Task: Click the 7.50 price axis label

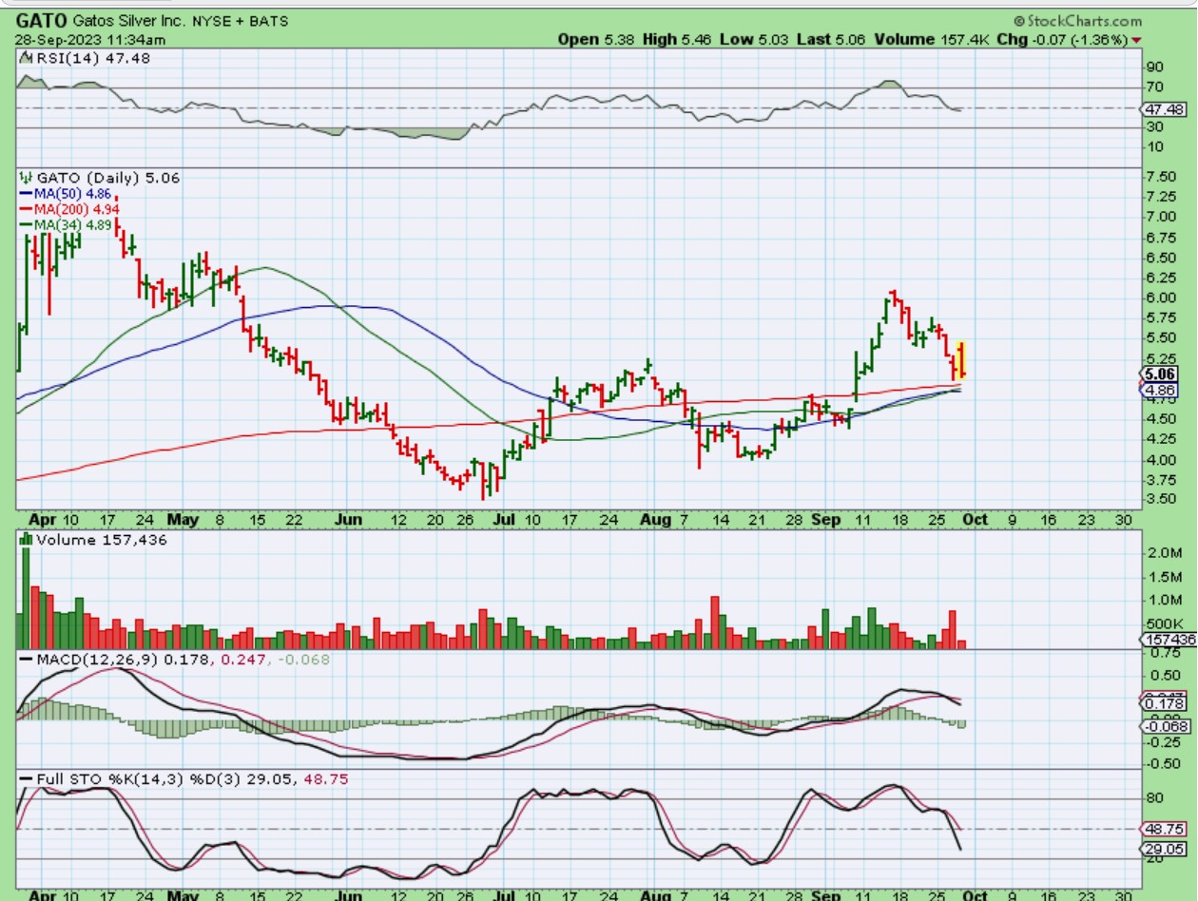Action: point(1161,178)
